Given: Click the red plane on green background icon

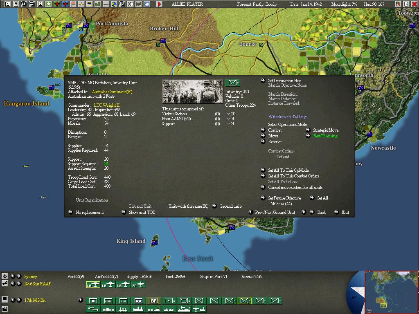Looking at the screenshot, I should 56,4.
